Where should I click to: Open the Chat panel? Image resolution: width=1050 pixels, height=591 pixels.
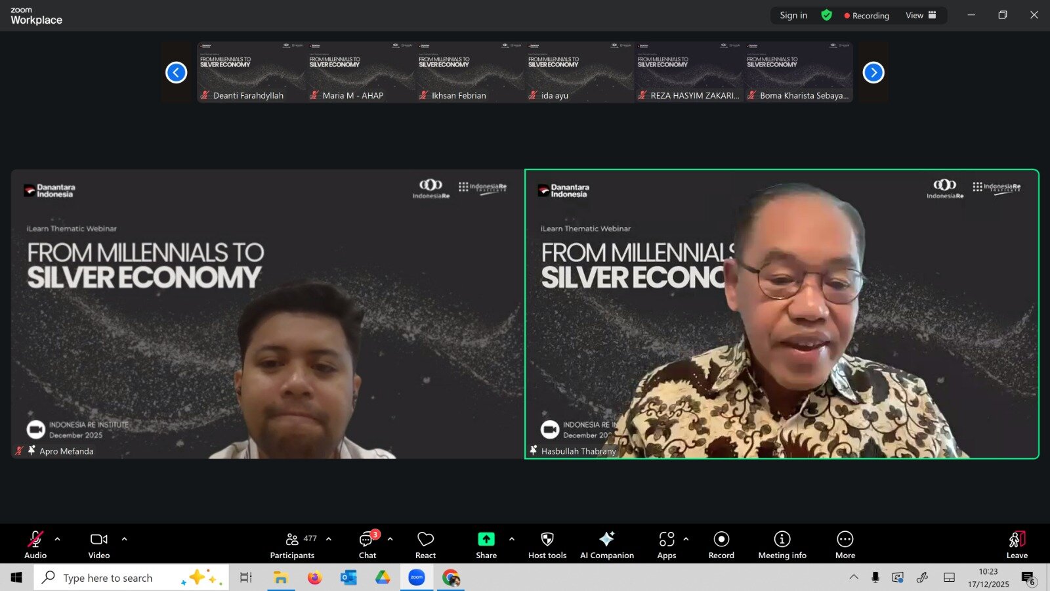(367, 544)
